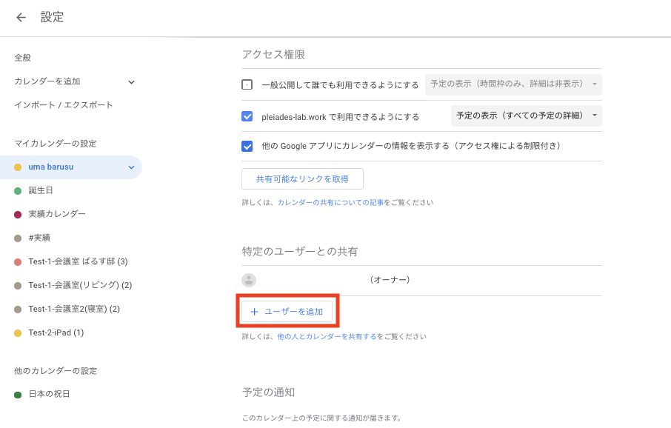Click マイカレンダーの設定 section label

(56, 144)
